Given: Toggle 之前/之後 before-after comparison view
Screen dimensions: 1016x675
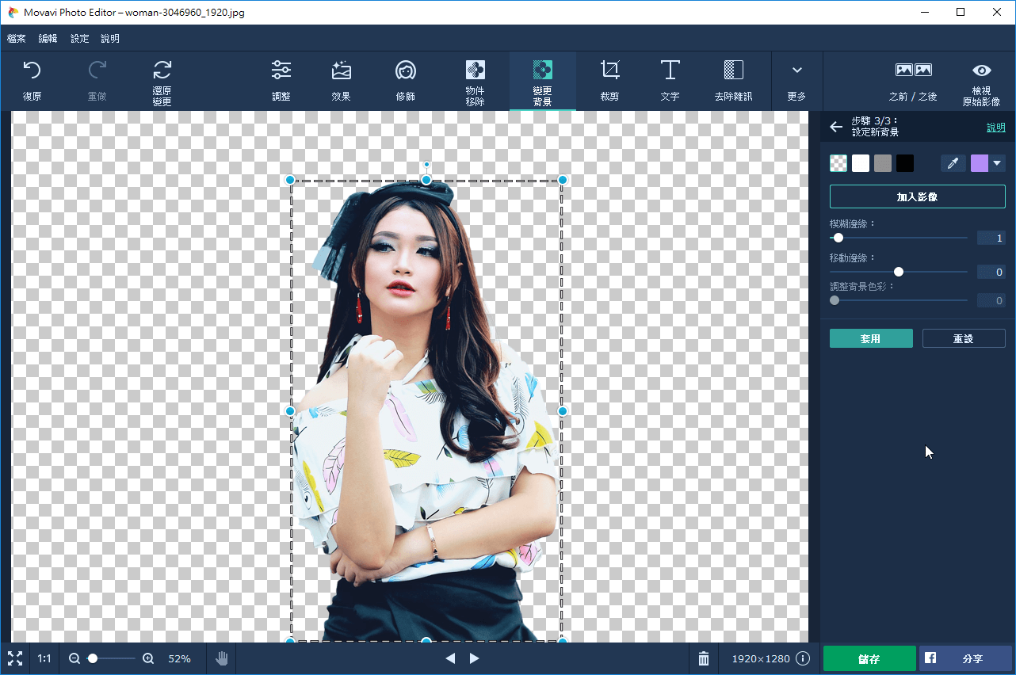Looking at the screenshot, I should point(913,71).
